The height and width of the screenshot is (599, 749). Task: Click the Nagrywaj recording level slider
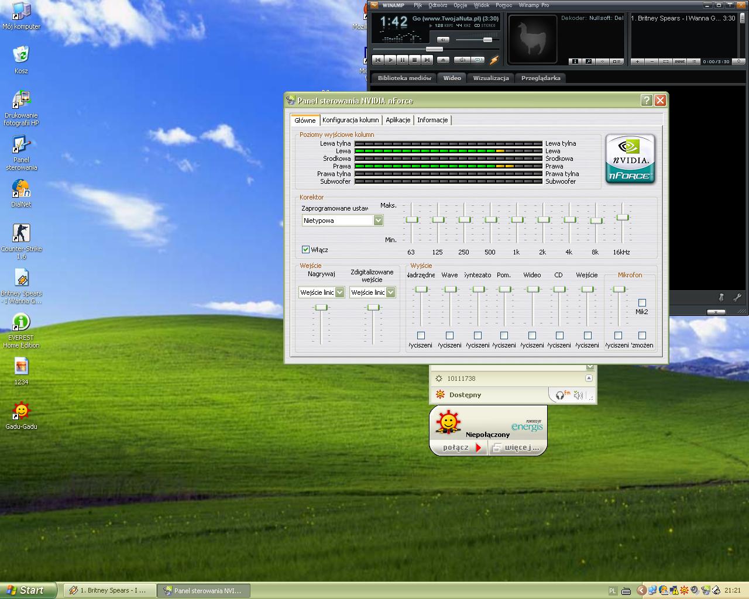tap(321, 307)
